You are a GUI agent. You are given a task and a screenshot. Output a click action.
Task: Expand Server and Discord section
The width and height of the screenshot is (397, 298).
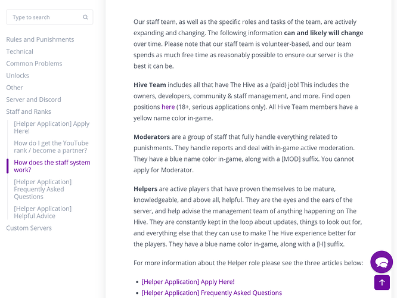coord(33,100)
